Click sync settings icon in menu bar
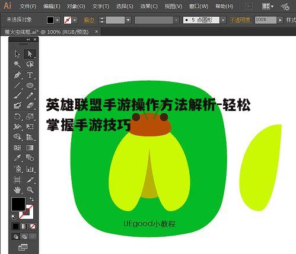Viewport: 296px width, 254px height. pyautogui.click(x=285, y=7)
